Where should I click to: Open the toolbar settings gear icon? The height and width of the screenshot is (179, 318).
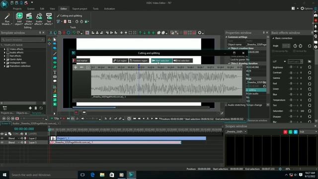pos(200,33)
